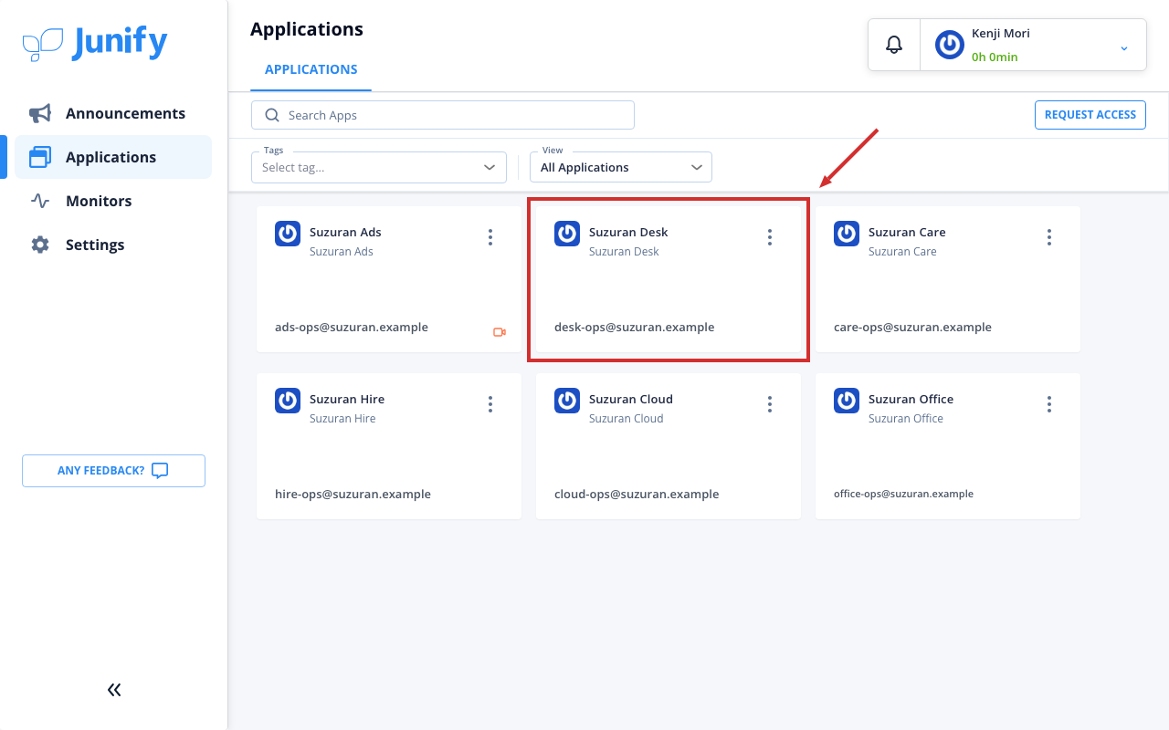Click hire-ops@suzuran.example email text
The width and height of the screenshot is (1169, 730).
(x=353, y=494)
